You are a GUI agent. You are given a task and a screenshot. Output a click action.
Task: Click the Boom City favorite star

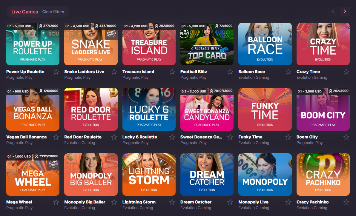click(346, 137)
